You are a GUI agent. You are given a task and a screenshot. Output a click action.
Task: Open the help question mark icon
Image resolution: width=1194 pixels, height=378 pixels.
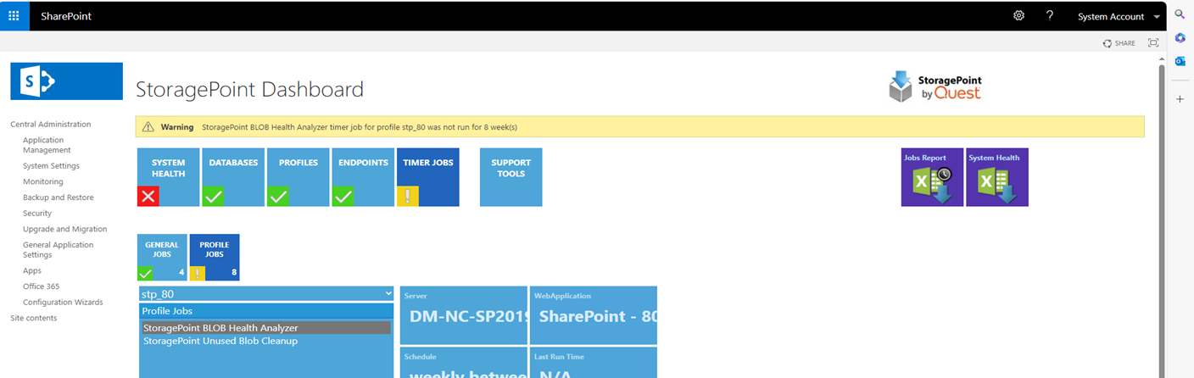point(1050,16)
